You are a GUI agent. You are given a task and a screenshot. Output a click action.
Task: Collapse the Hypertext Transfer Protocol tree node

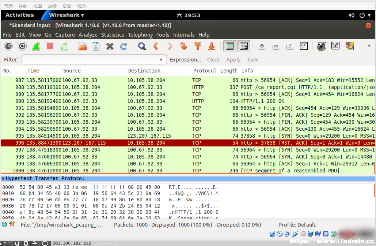click(x=3, y=179)
